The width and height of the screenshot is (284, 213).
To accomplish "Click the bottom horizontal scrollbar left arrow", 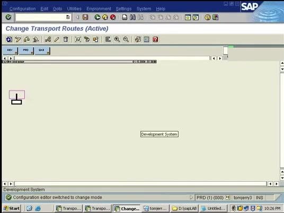I will [x=5, y=184].
